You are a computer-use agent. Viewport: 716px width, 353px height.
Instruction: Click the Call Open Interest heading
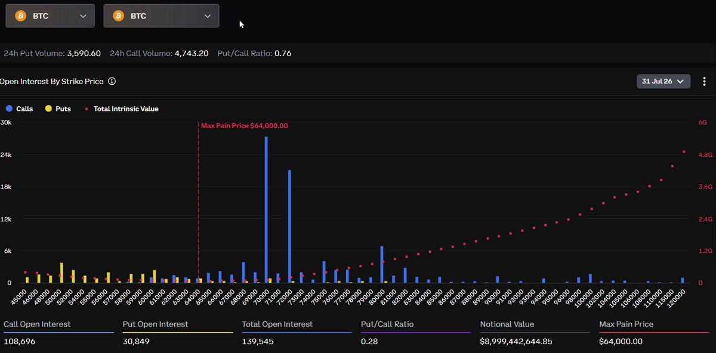37,324
